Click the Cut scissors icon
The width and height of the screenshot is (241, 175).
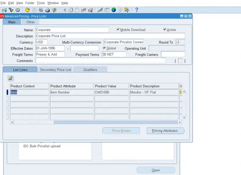(x=64, y=10)
